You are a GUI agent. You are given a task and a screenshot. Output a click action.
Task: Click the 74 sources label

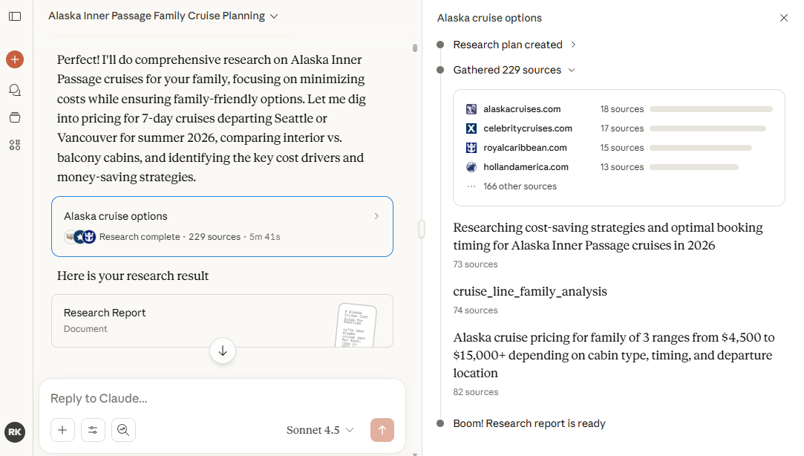point(475,311)
